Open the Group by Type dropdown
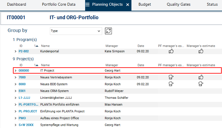Viewport: 222px width, 128px height. point(76,31)
